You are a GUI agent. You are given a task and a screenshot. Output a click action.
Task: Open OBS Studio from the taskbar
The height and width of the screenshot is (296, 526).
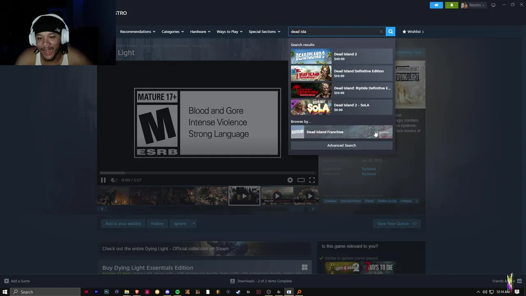[269, 292]
